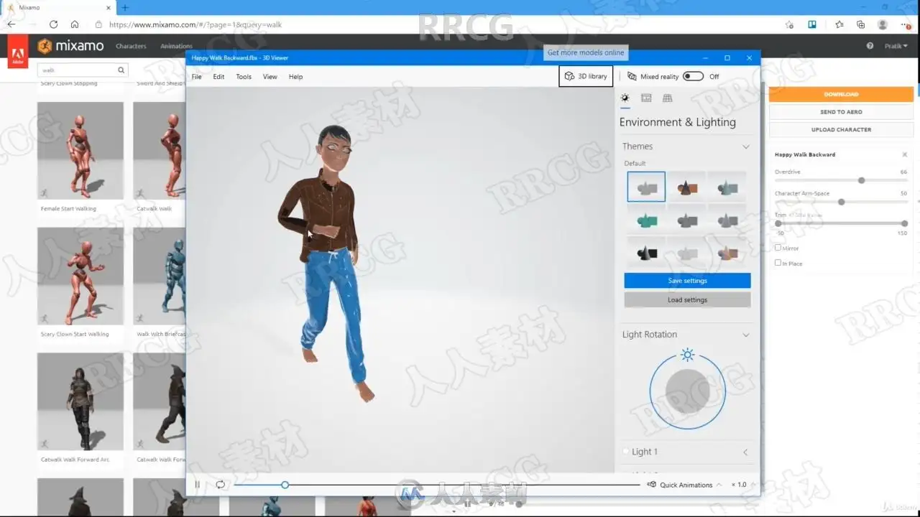Image resolution: width=920 pixels, height=517 pixels.
Task: Open the Edit menu in 3D Viewer
Action: [x=218, y=76]
